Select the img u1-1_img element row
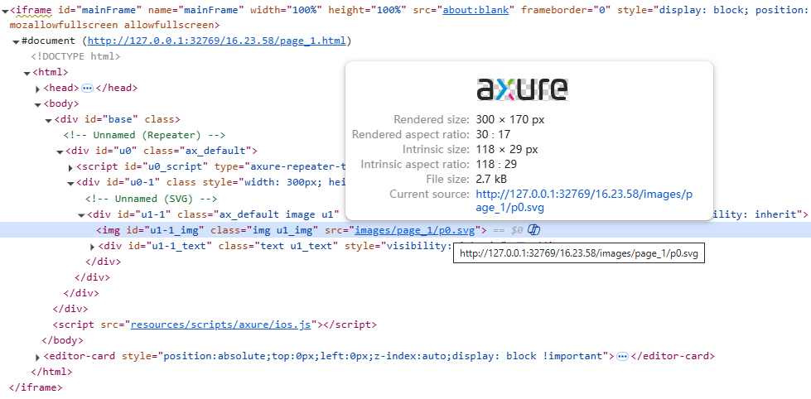 pyautogui.click(x=406, y=230)
